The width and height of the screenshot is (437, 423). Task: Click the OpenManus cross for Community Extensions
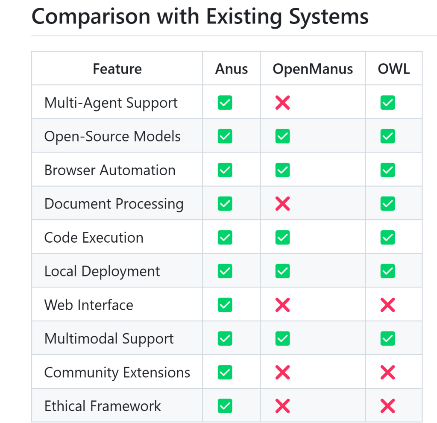coord(282,373)
